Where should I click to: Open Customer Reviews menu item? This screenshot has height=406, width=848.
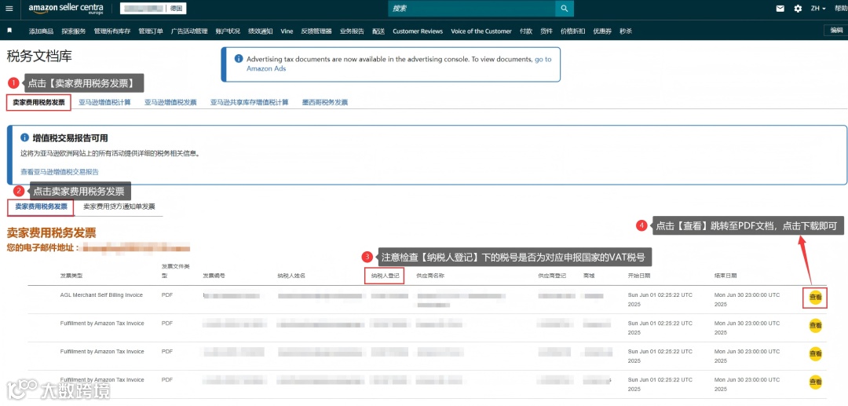tap(418, 31)
